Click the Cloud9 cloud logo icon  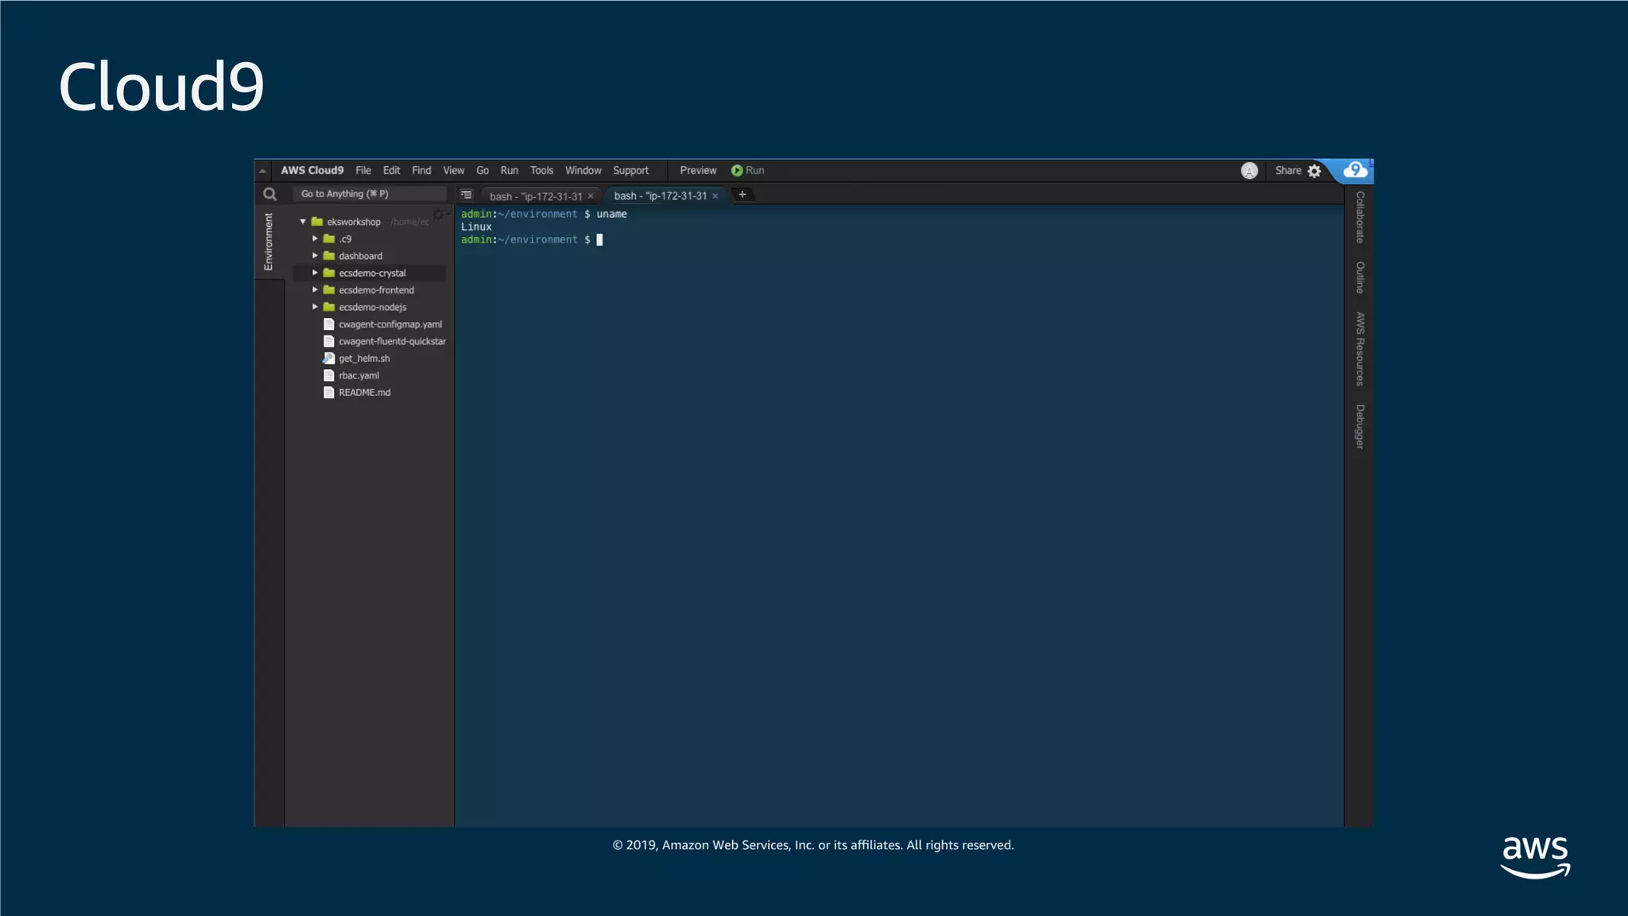click(x=1355, y=170)
